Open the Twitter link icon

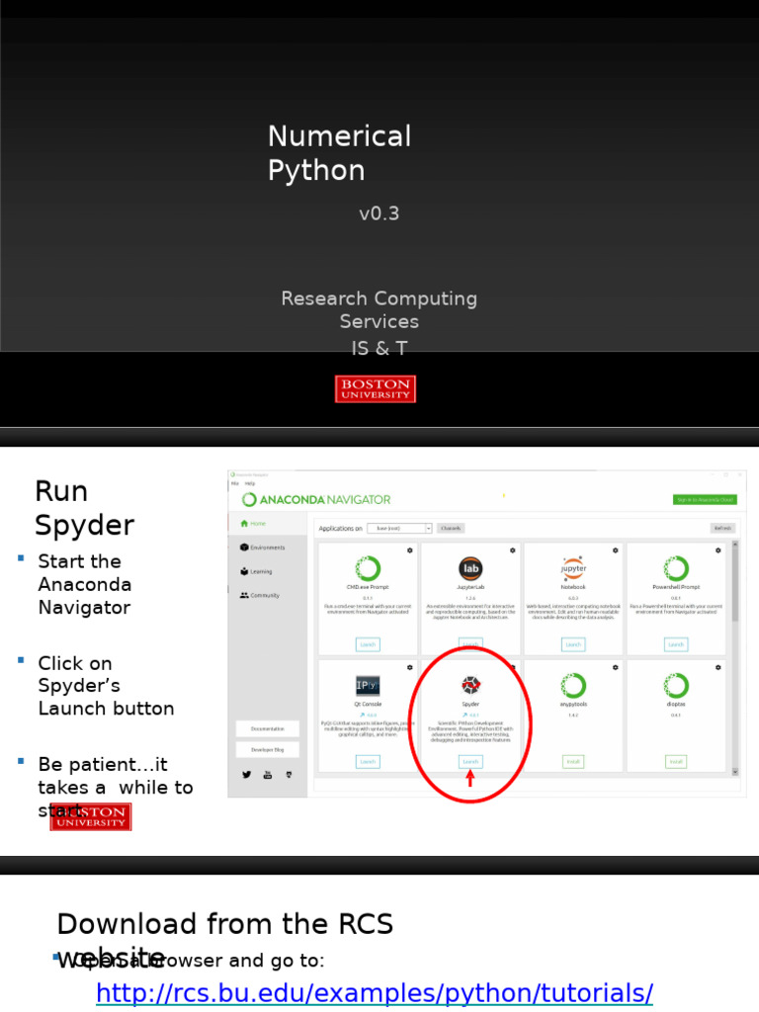246,775
